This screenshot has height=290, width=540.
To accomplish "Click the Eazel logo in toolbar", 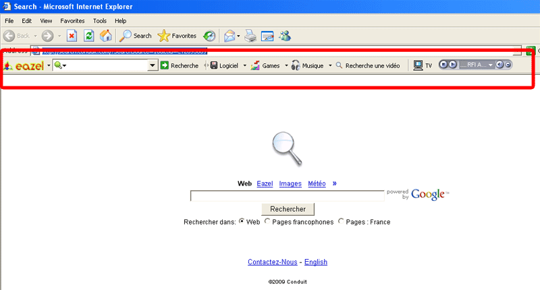I will [24, 65].
